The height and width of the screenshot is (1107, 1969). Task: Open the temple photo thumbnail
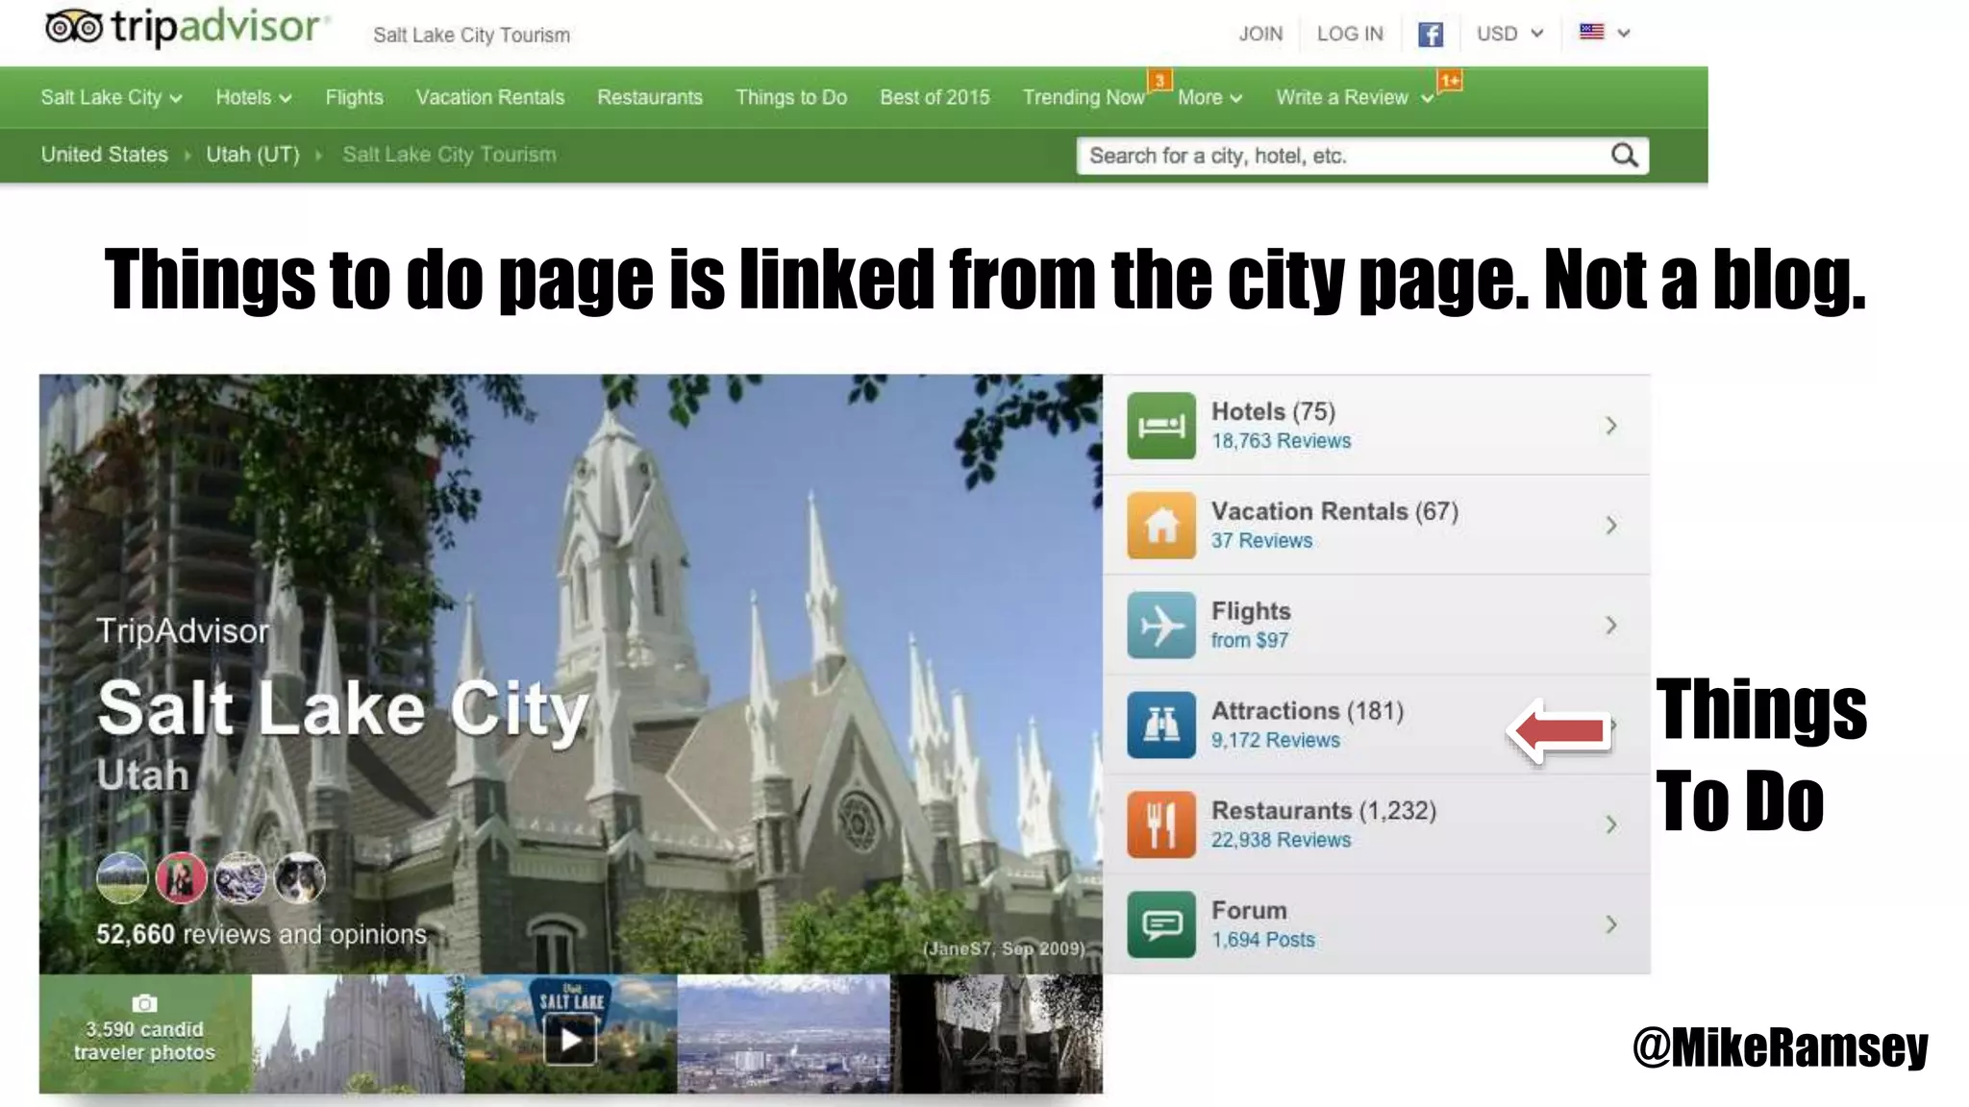358,1034
